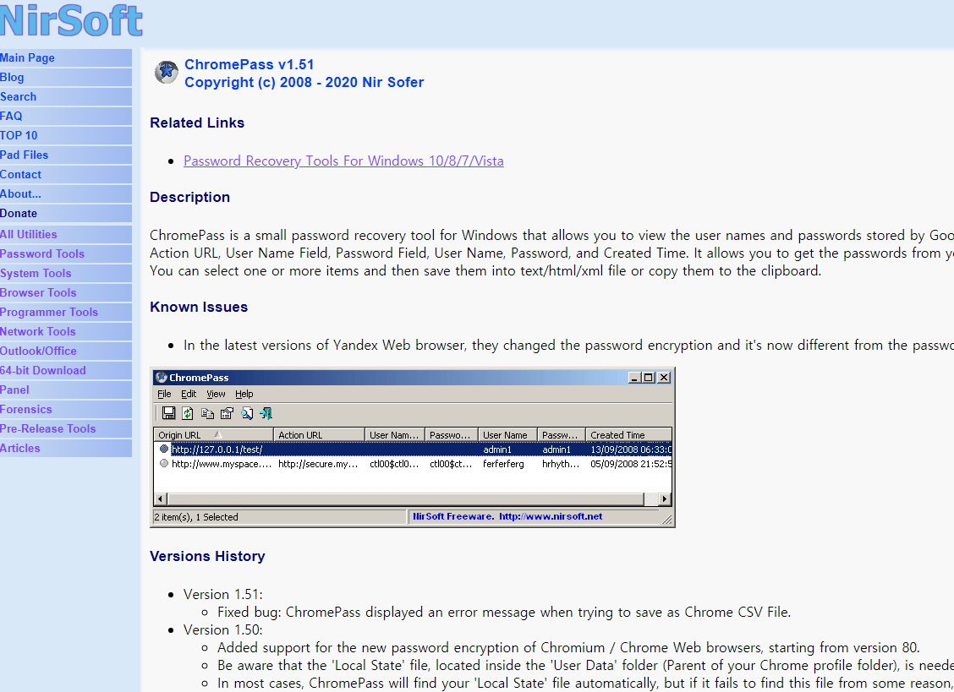Select the http://127.0.0.1/test/ row

tap(413, 450)
